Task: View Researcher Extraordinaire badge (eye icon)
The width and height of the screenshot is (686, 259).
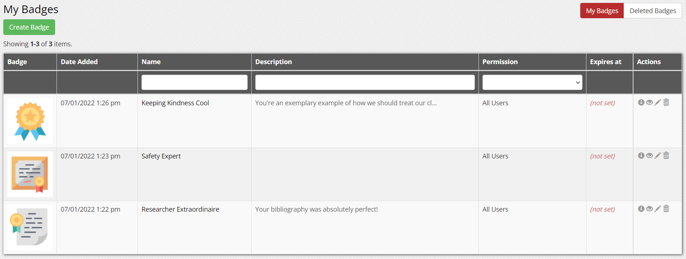Action: coord(650,209)
